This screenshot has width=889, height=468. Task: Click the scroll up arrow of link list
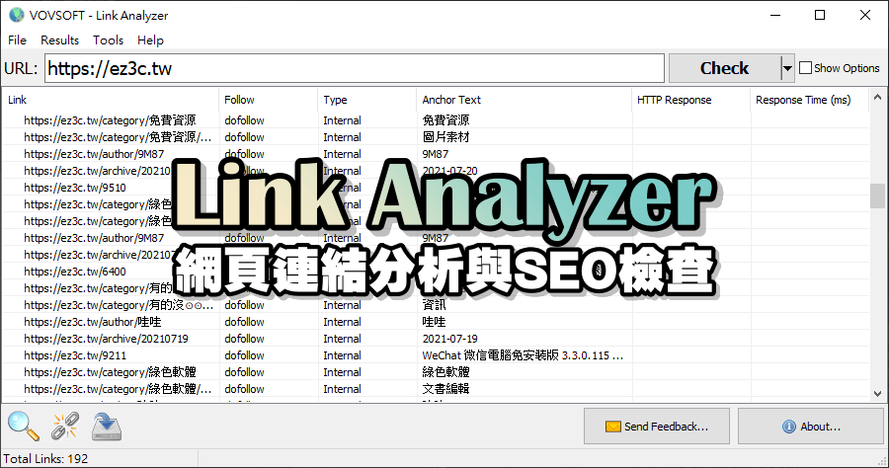tap(878, 98)
